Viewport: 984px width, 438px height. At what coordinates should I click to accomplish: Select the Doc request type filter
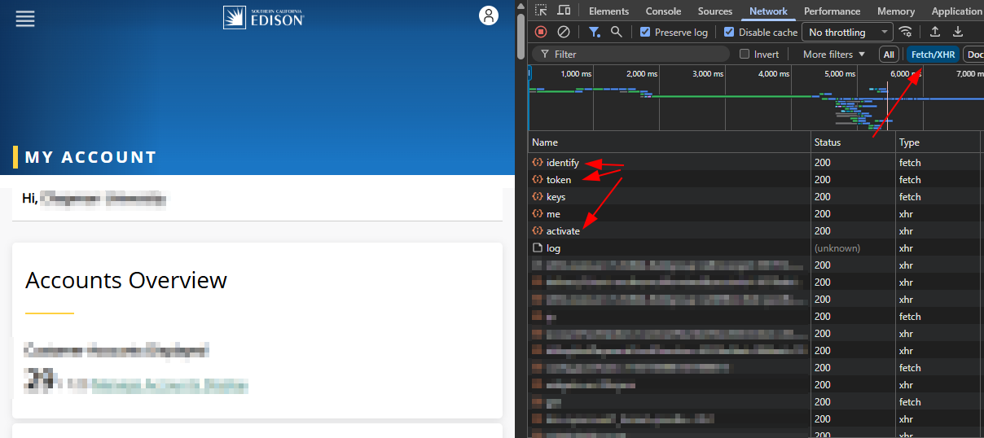pyautogui.click(x=973, y=55)
